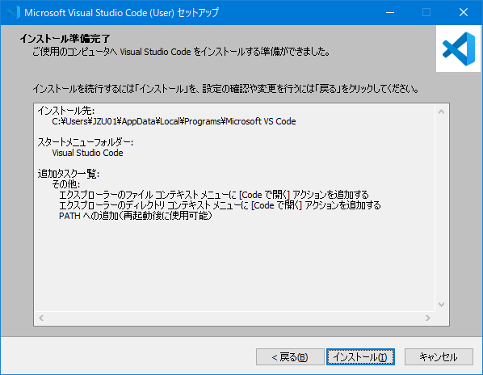Click the 追加タスク一覧: label
The width and height of the screenshot is (483, 375).
(x=69, y=174)
